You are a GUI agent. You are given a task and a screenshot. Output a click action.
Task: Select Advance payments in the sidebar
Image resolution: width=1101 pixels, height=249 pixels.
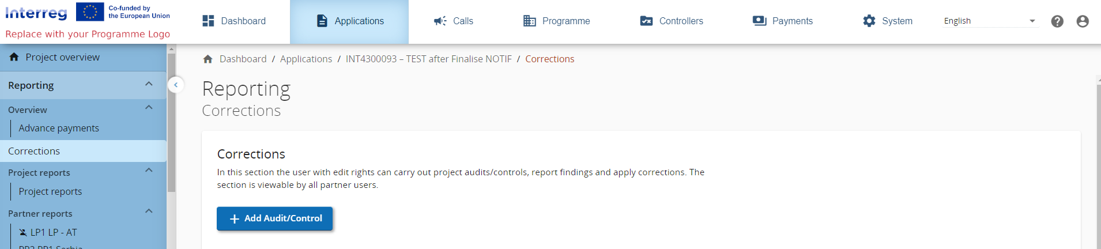pyautogui.click(x=59, y=129)
